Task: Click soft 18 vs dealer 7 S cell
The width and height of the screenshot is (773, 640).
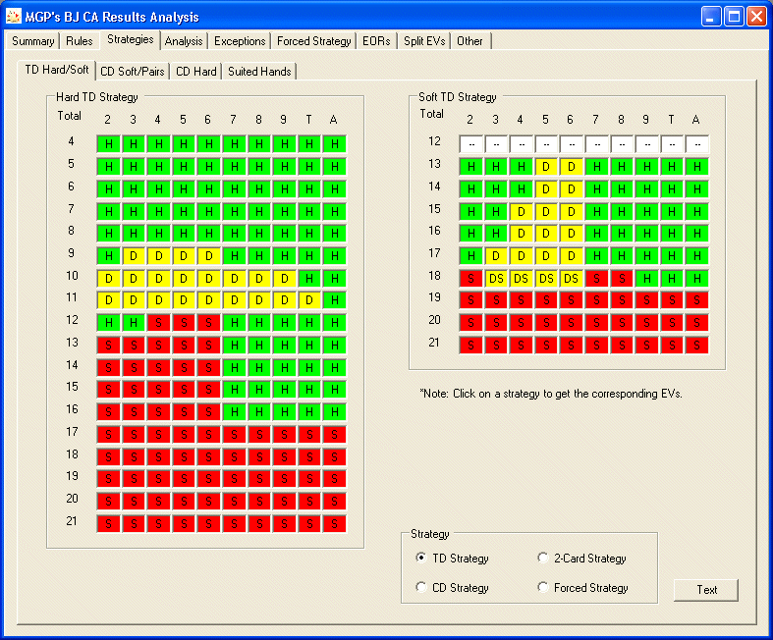Action: click(596, 279)
